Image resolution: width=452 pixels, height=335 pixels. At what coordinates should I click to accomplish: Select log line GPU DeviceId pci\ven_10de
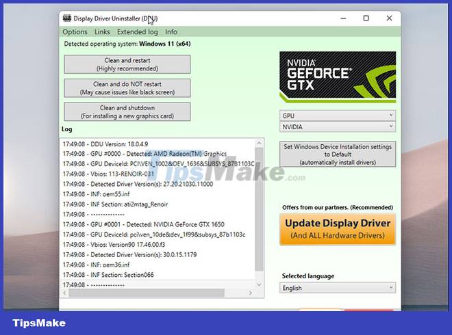pos(154,234)
